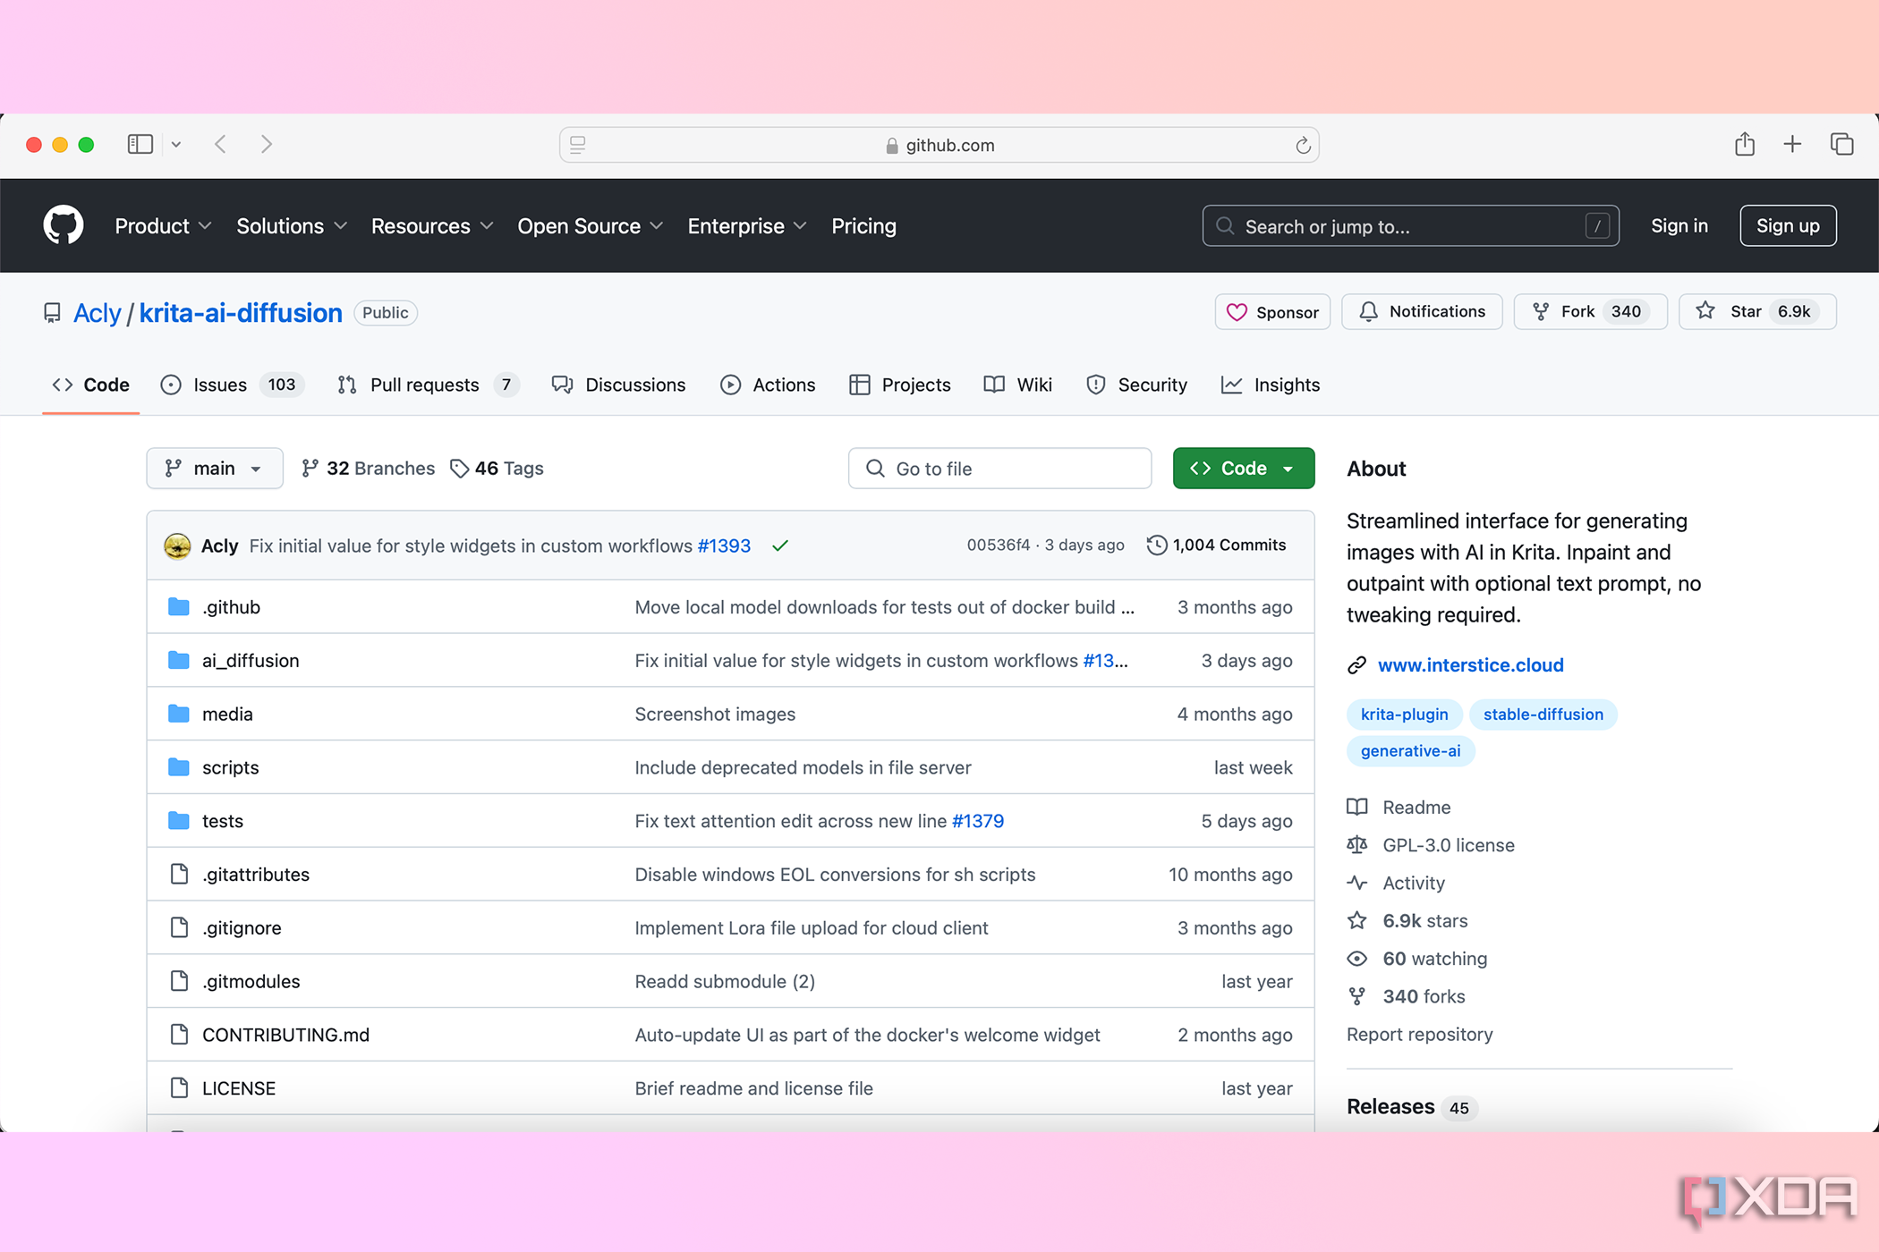
Task: Toggle the Security navigation item
Action: click(x=1136, y=385)
